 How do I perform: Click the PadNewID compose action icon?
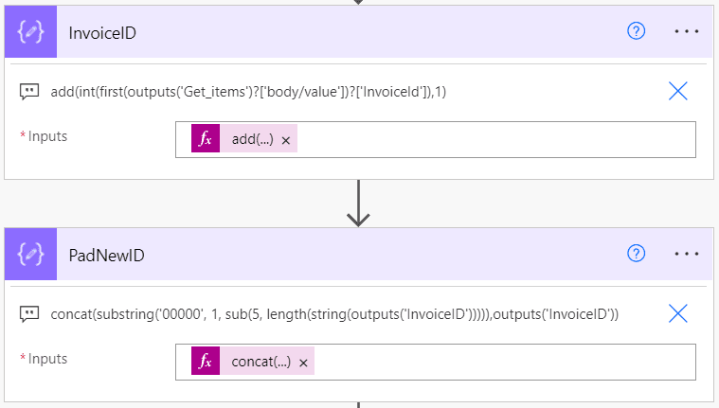coord(30,254)
